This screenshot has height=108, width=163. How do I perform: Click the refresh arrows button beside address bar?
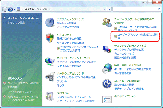click(x=109, y=9)
